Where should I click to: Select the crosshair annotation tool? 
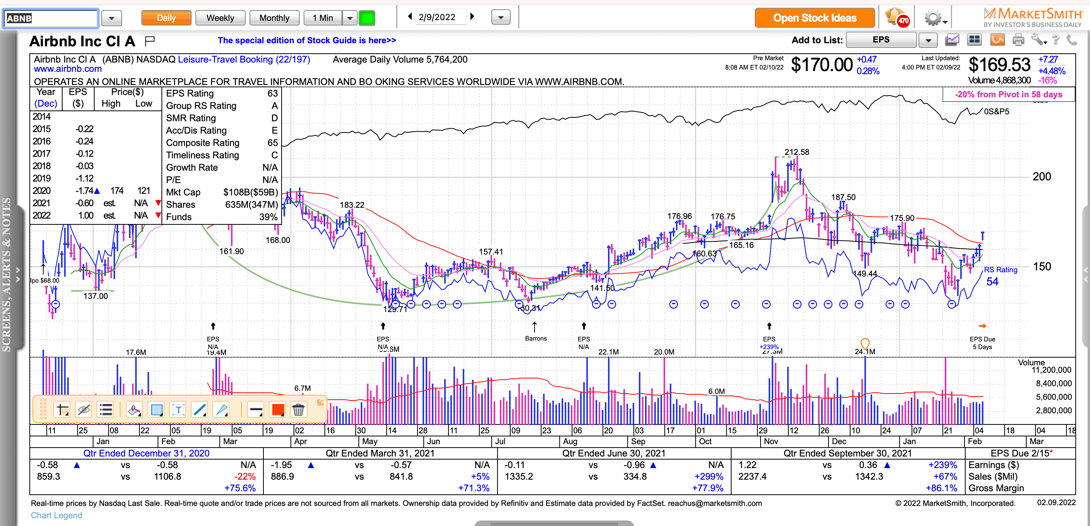62,410
